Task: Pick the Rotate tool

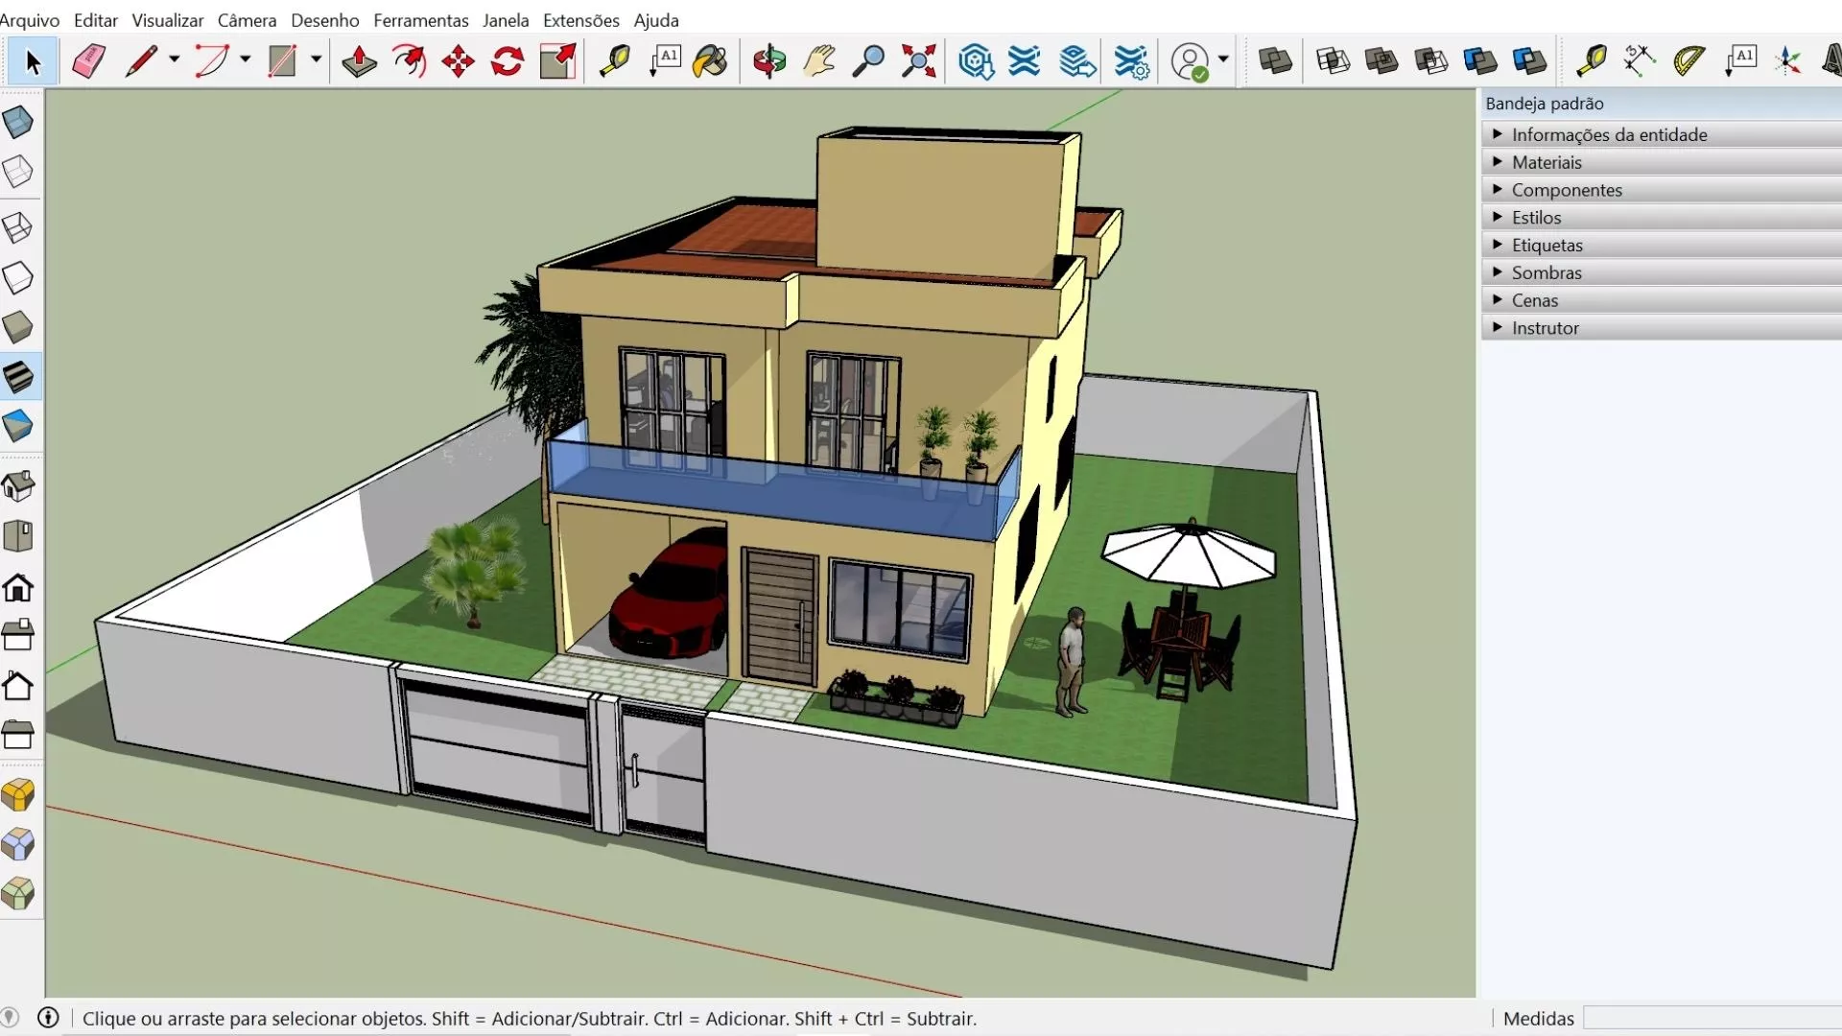Action: (507, 61)
